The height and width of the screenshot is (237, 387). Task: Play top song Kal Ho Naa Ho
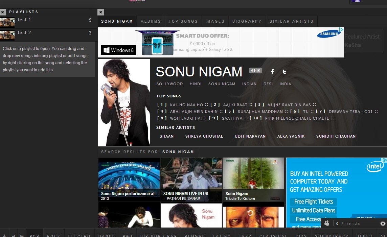coord(187,105)
